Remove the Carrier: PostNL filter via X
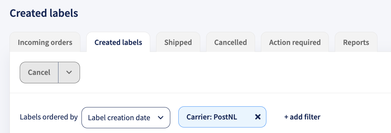The width and height of the screenshot is (391, 133). 258,117
